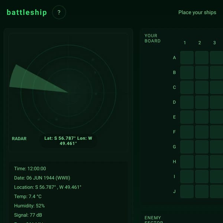Image resolution: width=223 pixels, height=223 pixels.
Task: Click cell H2 on your board
Action: (x=202, y=162)
